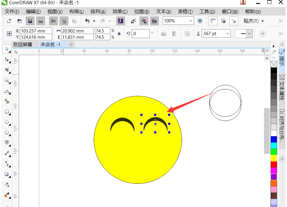Select the Ellipse tool
The height and width of the screenshot is (207, 287).
point(7,122)
